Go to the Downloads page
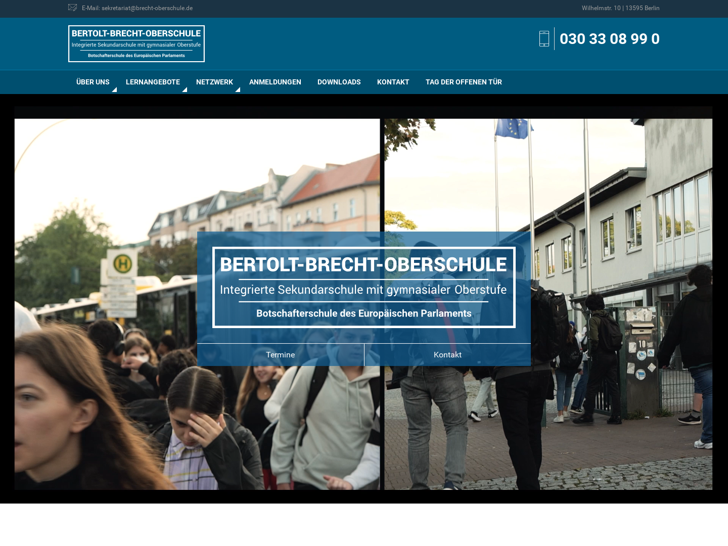Viewport: 728px width, 546px height. point(339,82)
